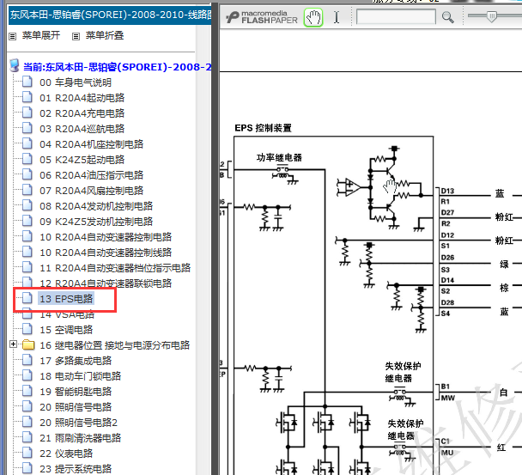Select 13 EPS电路 entry
This screenshot has height=475, width=522.
[66, 299]
